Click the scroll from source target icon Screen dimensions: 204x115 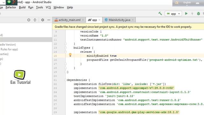click(29, 20)
